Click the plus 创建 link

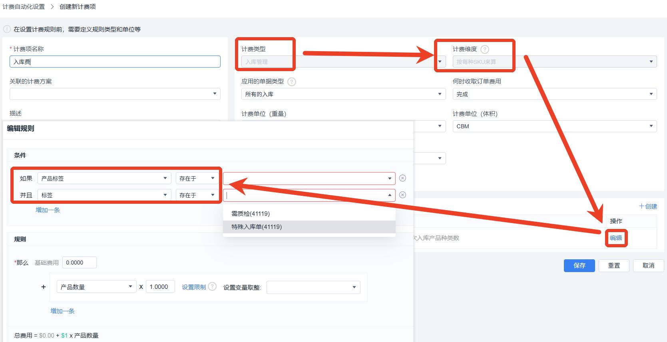click(x=648, y=206)
